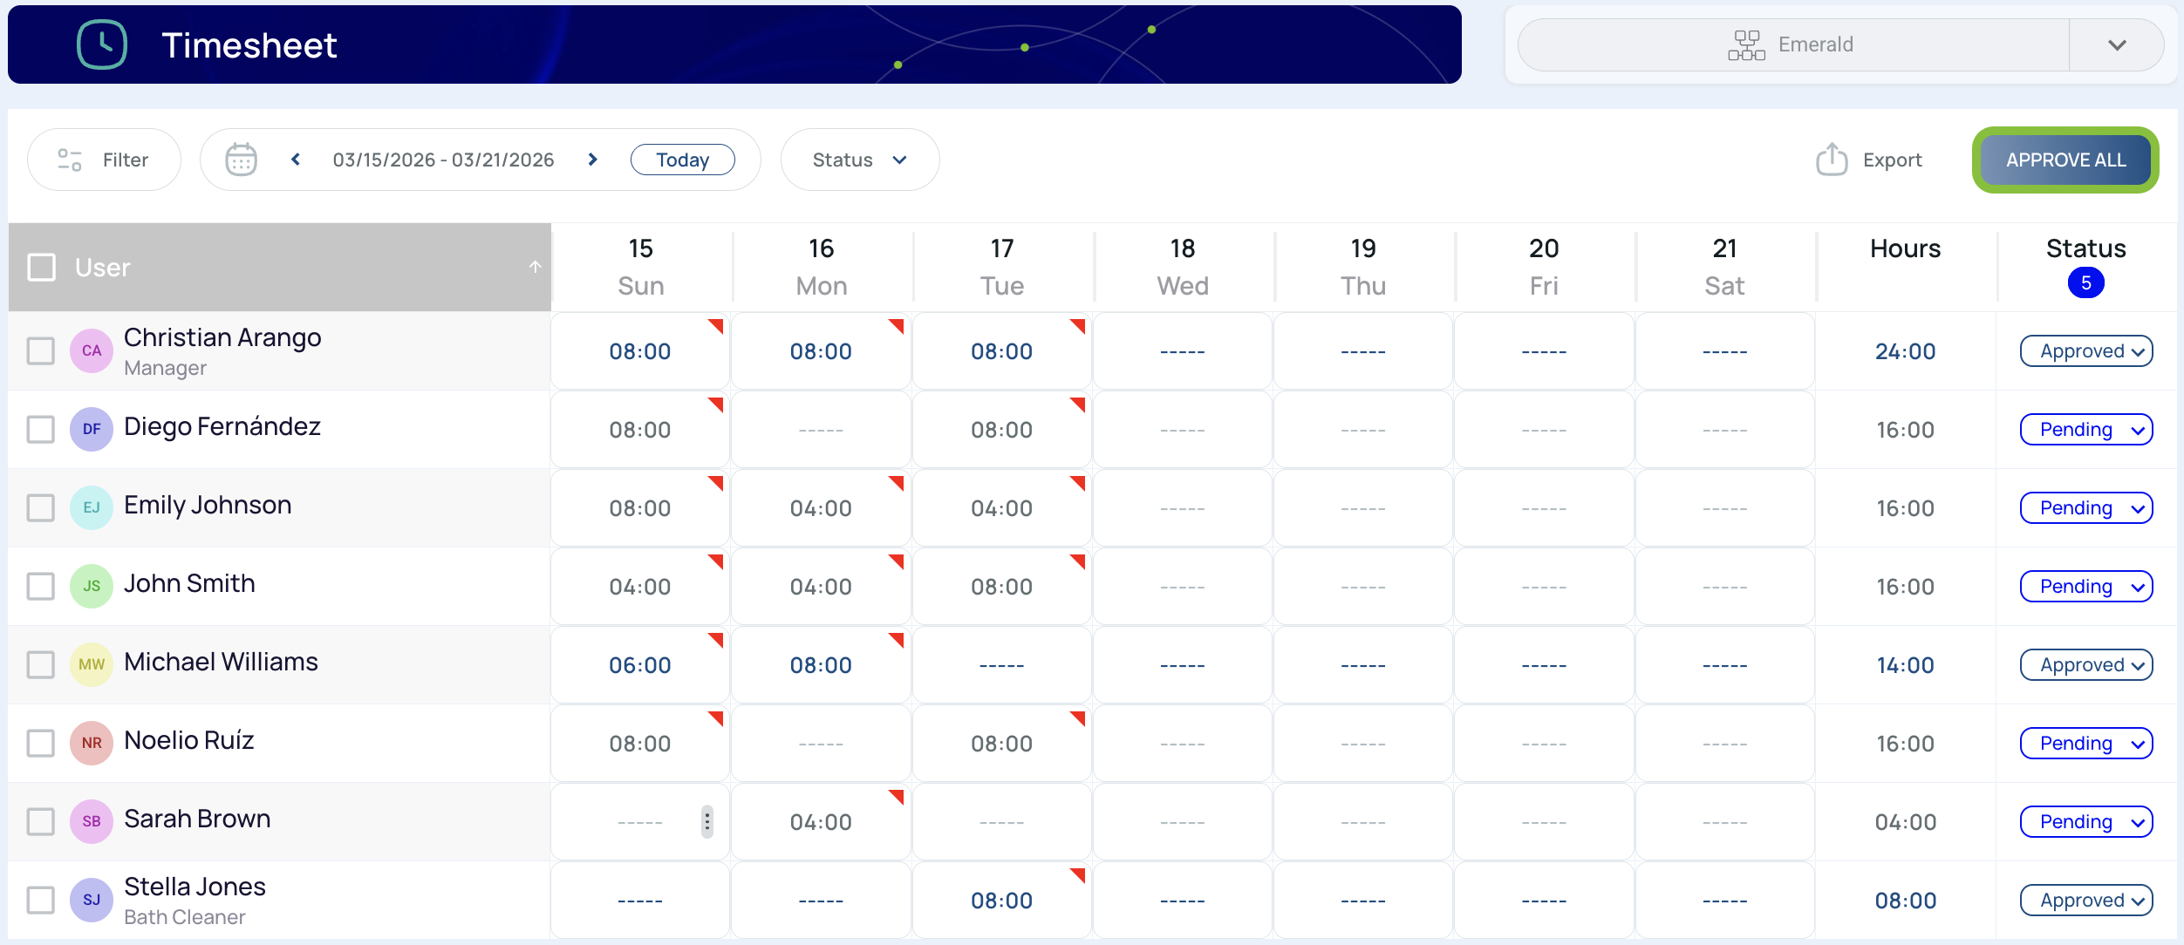Open Christian Arango's Approved status dropdown
Viewport: 2184px width, 945px height.
coord(2086,351)
